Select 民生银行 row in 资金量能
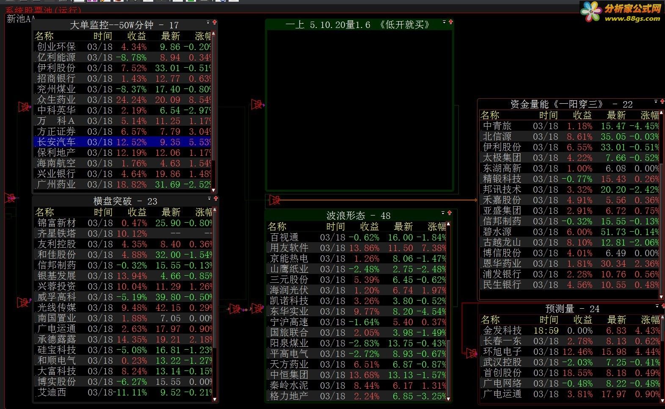This screenshot has width=665, height=409. tap(569, 285)
